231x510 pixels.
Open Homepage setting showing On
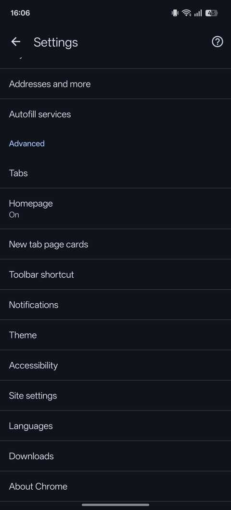point(115,209)
